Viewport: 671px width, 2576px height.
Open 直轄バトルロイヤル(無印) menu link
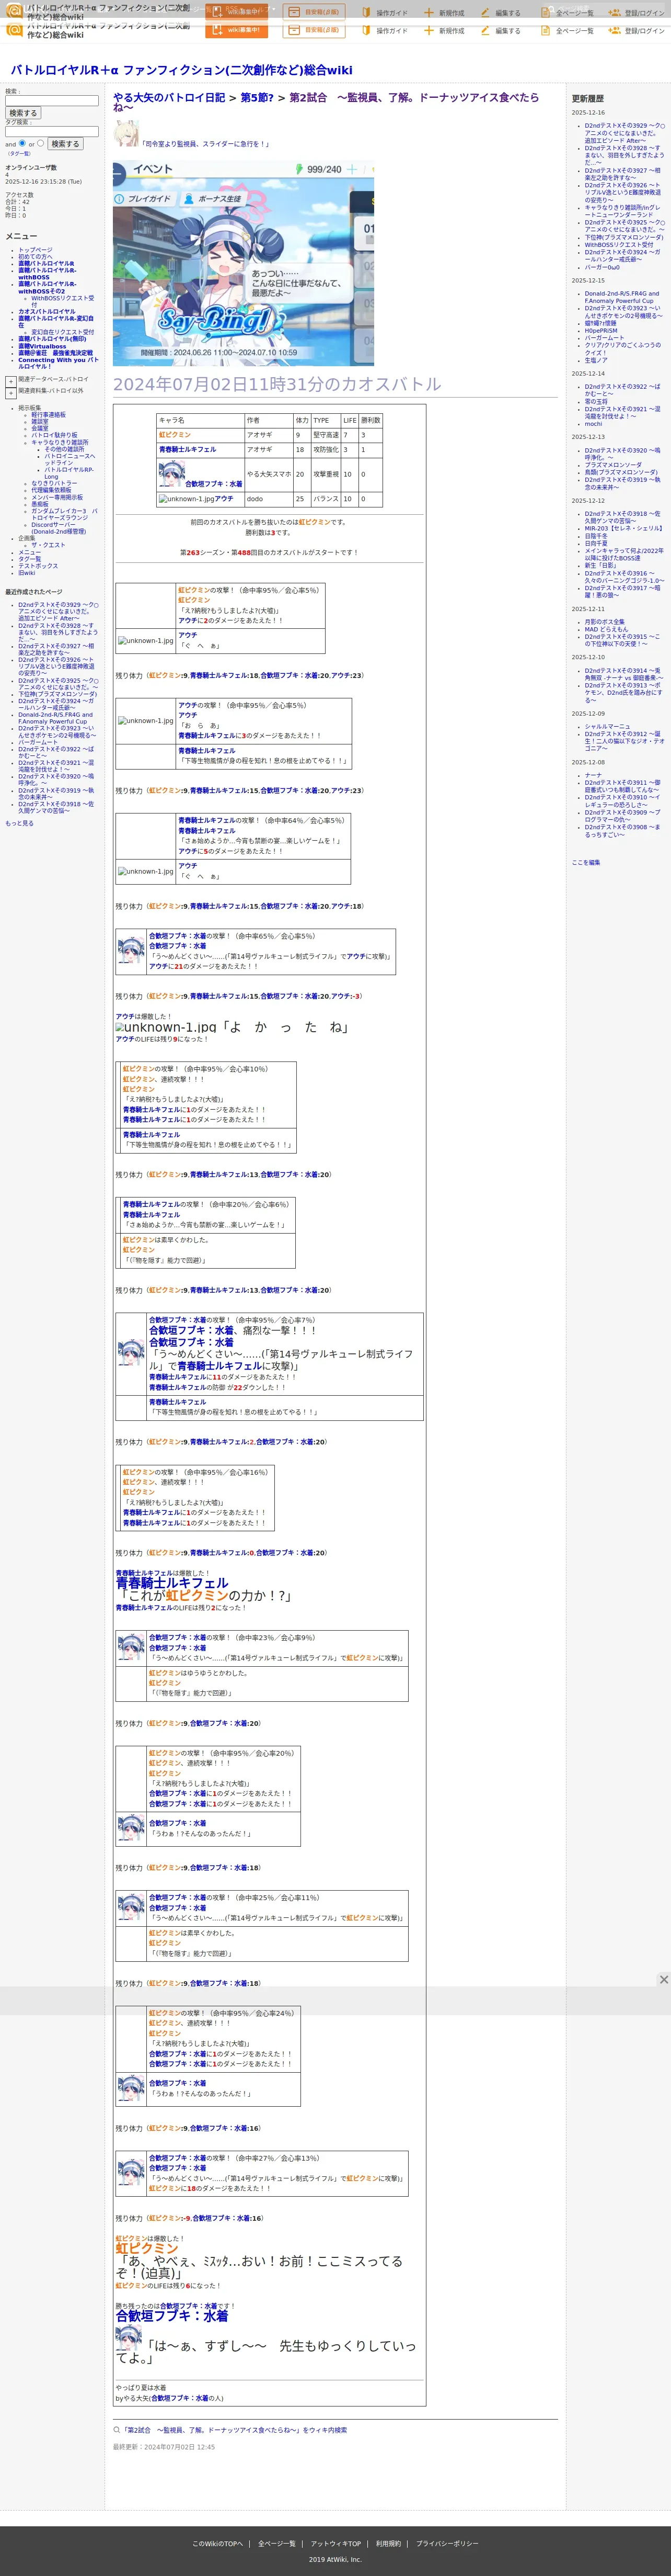pos(52,339)
